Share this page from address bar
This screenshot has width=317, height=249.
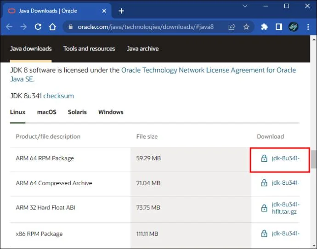coord(232,27)
